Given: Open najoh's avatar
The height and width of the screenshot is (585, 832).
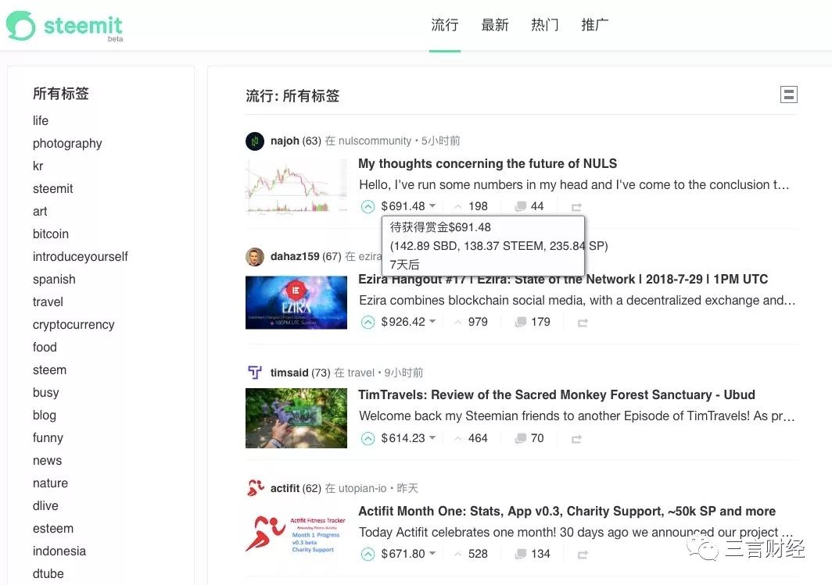Looking at the screenshot, I should [255, 141].
